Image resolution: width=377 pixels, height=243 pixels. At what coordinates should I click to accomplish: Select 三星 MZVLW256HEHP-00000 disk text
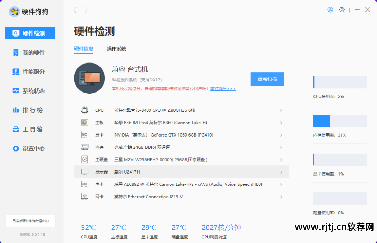[x=161, y=160]
